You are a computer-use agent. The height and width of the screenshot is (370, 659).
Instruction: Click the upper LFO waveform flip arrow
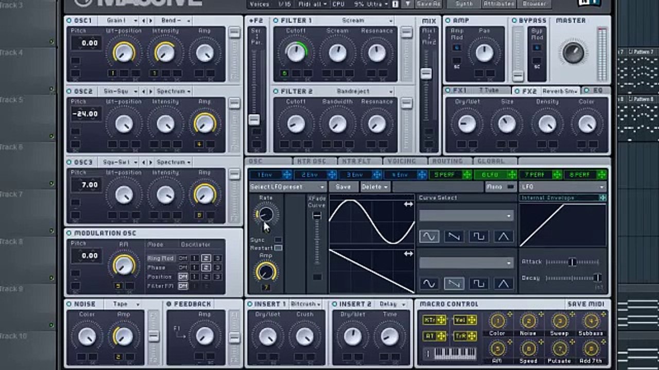point(408,204)
